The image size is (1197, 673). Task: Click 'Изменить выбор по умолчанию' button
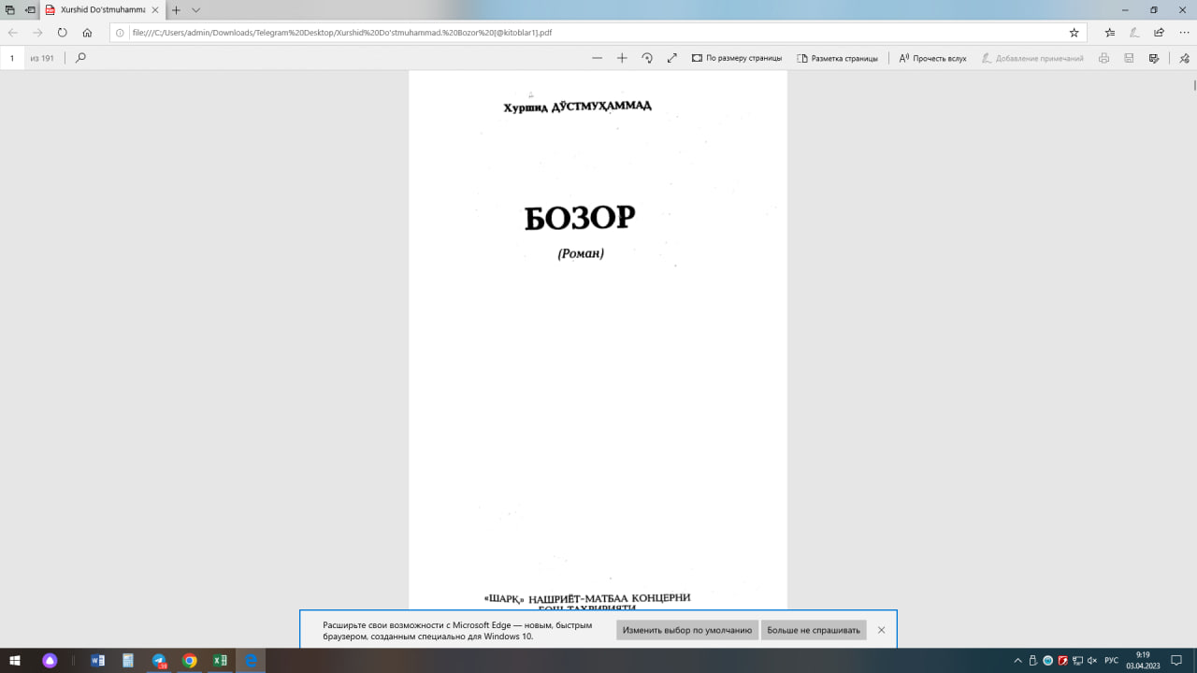(x=687, y=630)
